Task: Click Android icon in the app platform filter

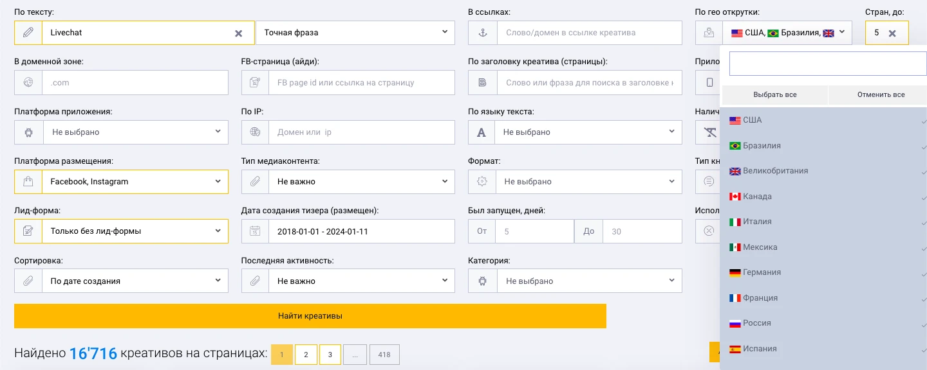Action: 28,132
